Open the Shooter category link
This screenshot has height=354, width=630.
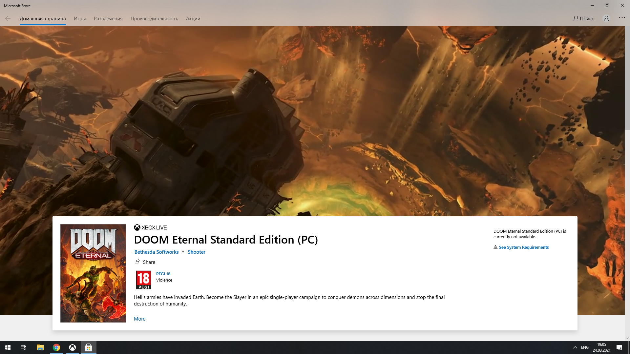pyautogui.click(x=197, y=252)
